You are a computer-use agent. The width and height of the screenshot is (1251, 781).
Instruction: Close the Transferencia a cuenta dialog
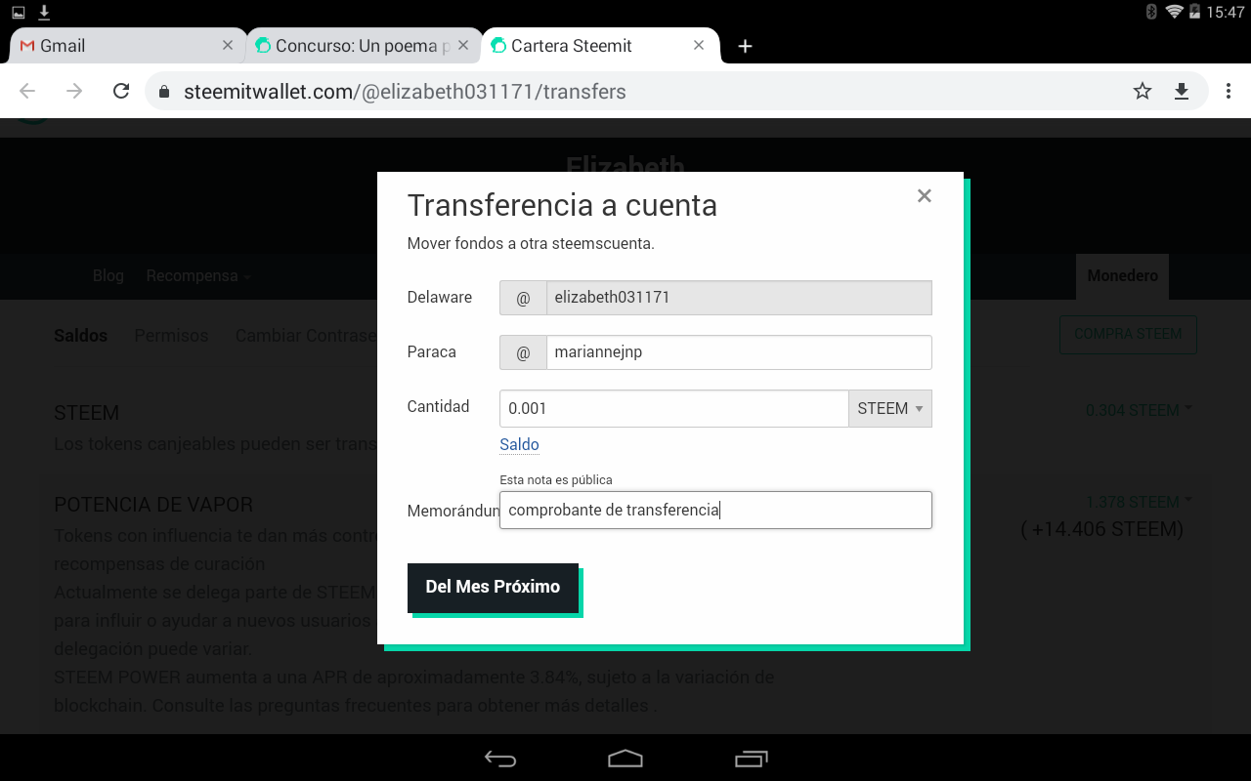pyautogui.click(x=924, y=195)
